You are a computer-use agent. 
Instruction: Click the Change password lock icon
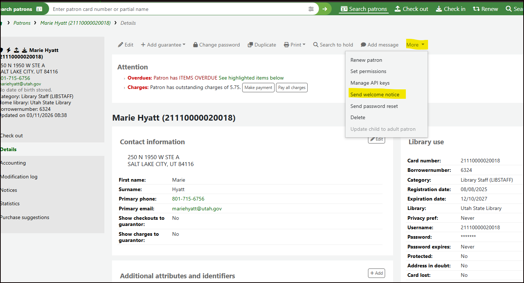click(x=196, y=45)
